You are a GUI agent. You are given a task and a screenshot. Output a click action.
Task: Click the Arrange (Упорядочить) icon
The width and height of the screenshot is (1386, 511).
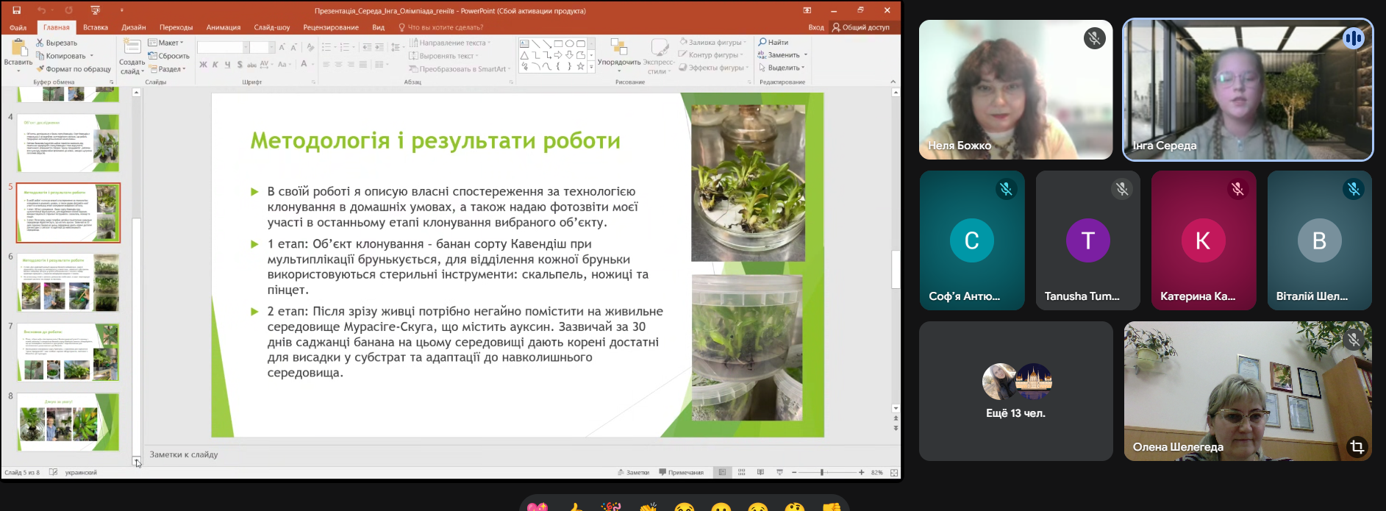pyautogui.click(x=618, y=49)
